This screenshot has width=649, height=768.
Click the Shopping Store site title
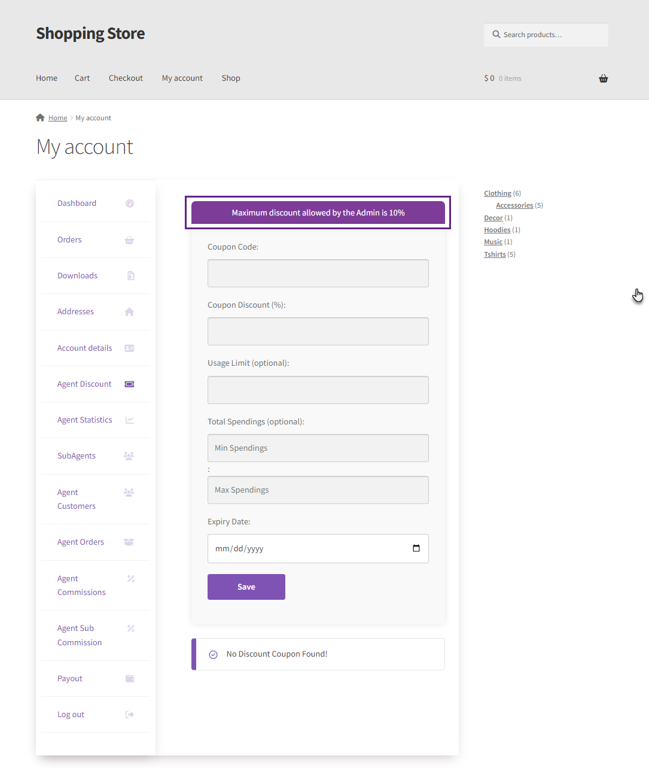point(90,34)
